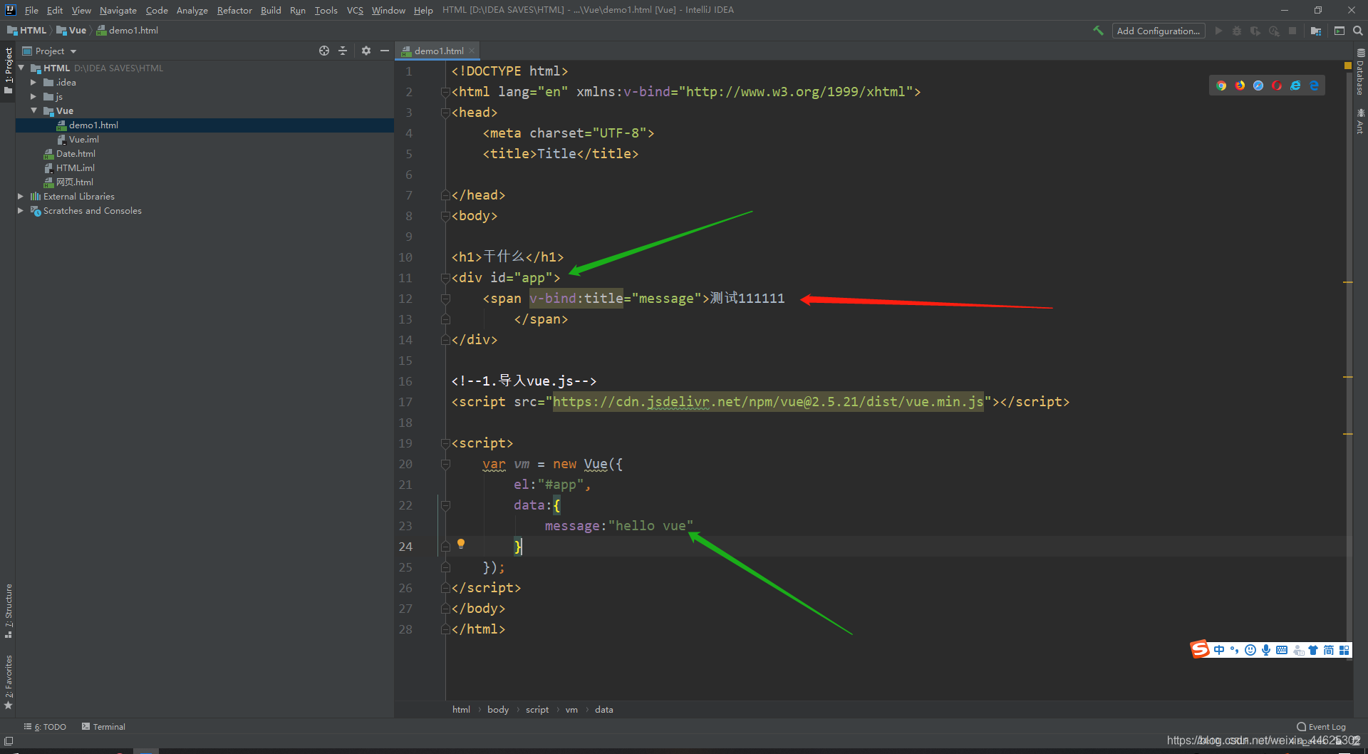The image size is (1368, 754).
Task: Click the yellow inspection status indicator
Action: (1348, 66)
